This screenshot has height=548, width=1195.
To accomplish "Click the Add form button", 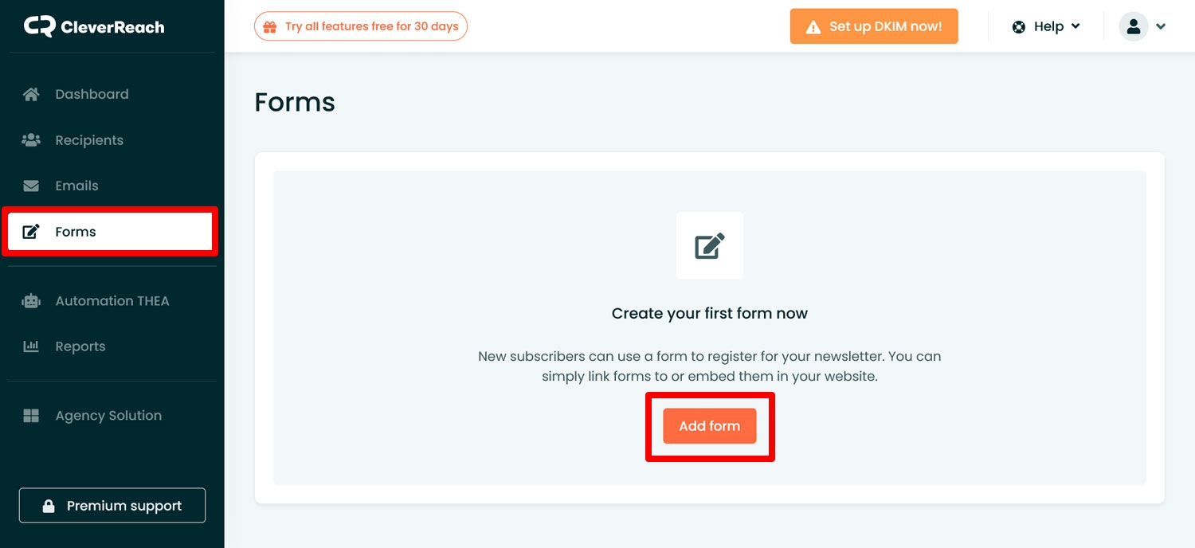I will click(710, 426).
